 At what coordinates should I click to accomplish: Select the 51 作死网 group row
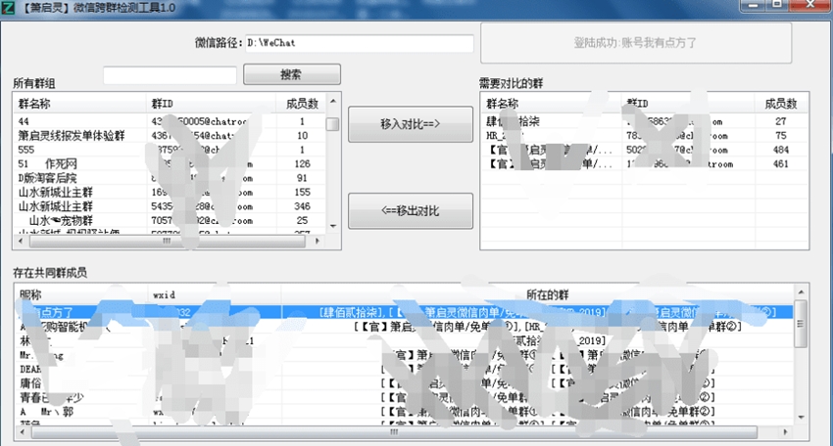point(170,164)
